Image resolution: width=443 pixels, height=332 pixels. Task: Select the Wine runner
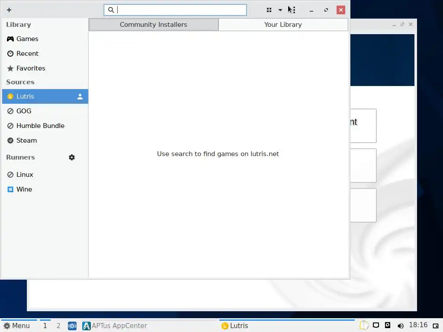(x=45, y=189)
